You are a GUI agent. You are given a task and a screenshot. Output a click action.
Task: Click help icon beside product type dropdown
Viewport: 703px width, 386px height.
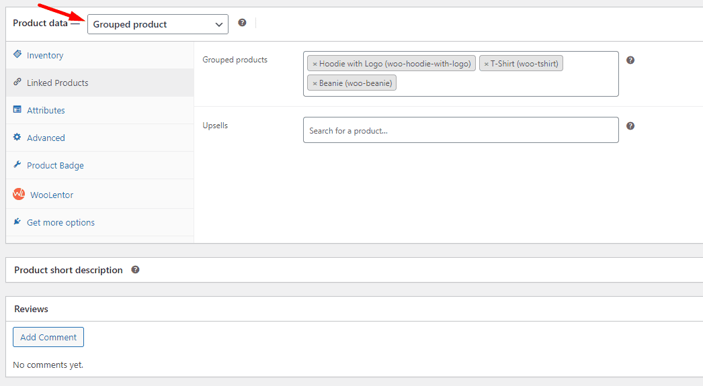coord(242,23)
